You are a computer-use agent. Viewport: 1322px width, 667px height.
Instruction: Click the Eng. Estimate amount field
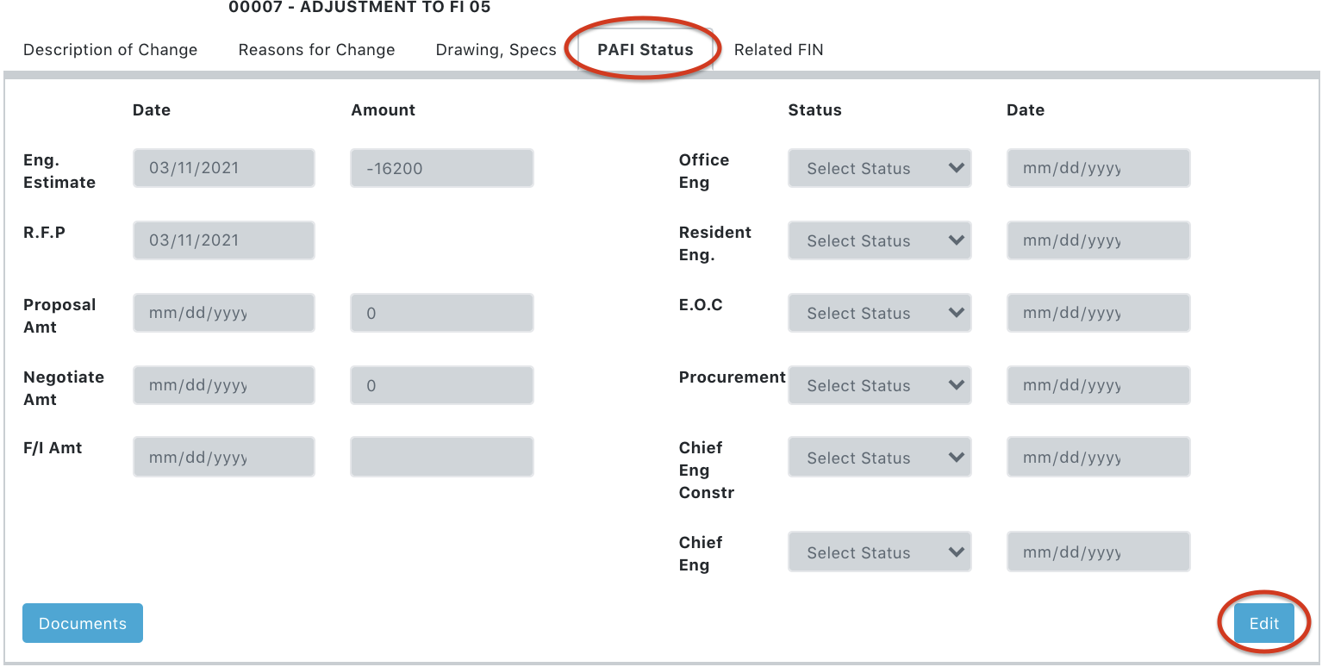[x=441, y=168]
